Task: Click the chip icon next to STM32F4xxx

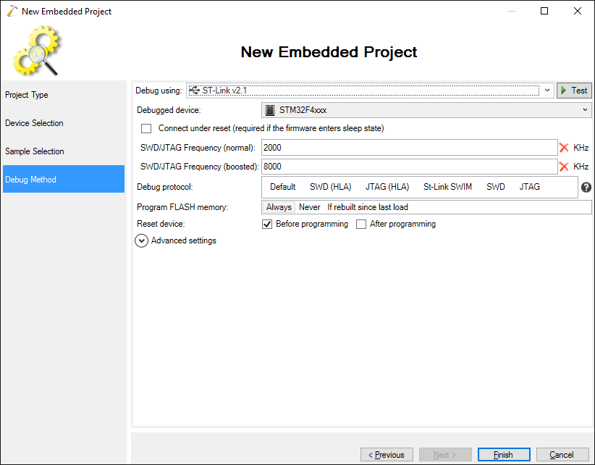Action: point(270,110)
